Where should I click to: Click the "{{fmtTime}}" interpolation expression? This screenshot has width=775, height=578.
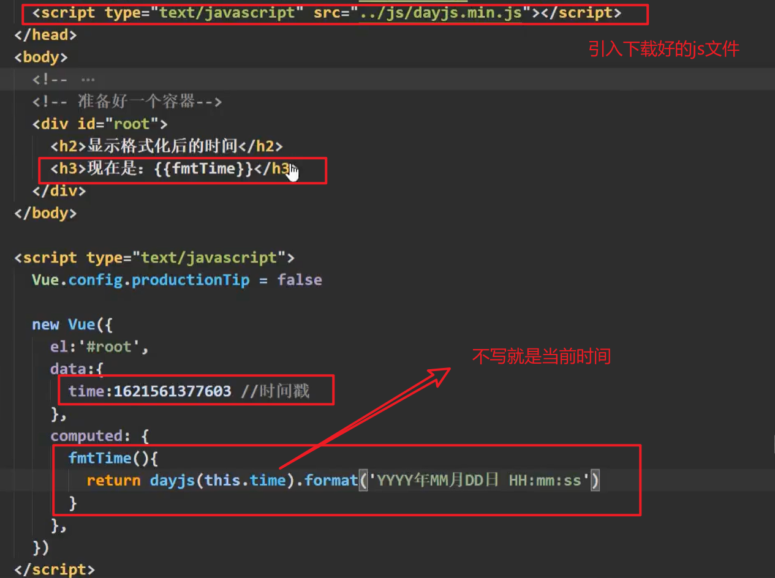pos(204,168)
